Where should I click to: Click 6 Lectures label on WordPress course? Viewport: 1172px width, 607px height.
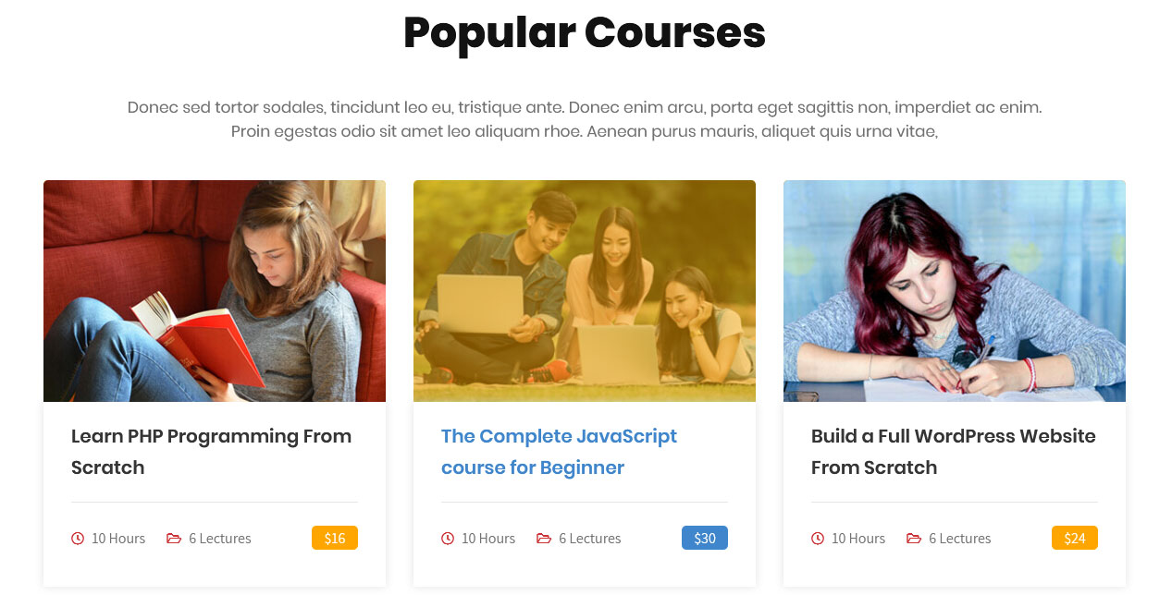[960, 539]
